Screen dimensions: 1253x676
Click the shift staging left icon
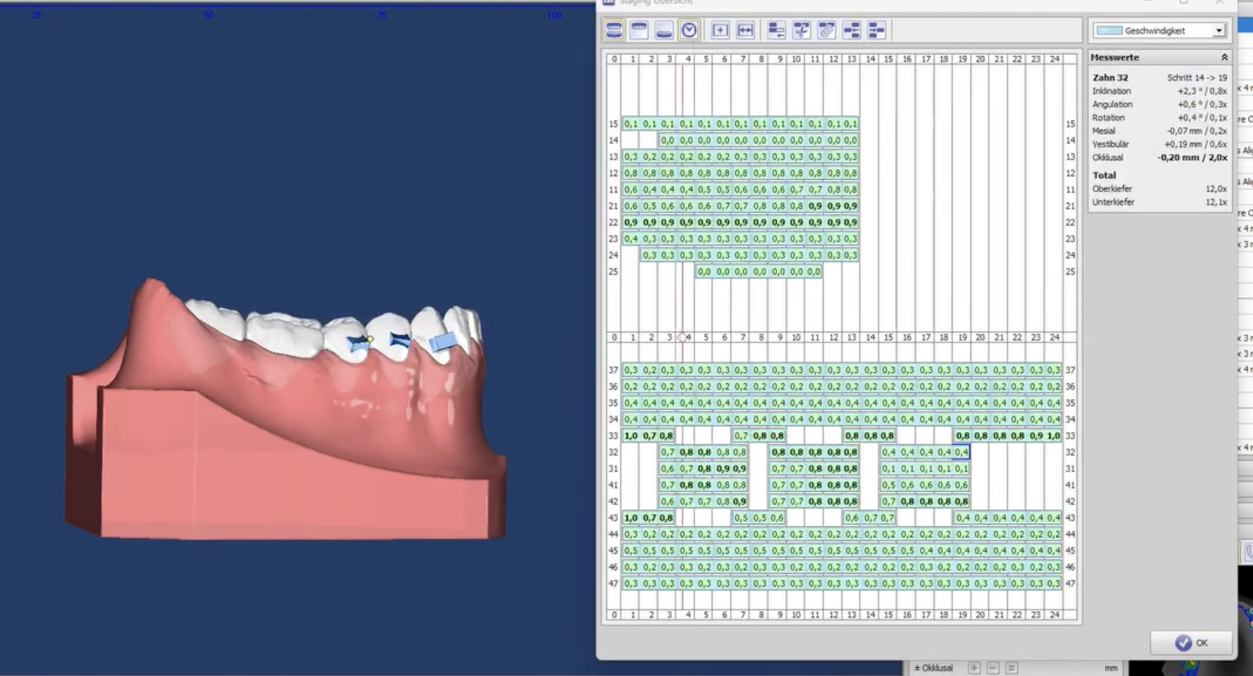pos(776,30)
